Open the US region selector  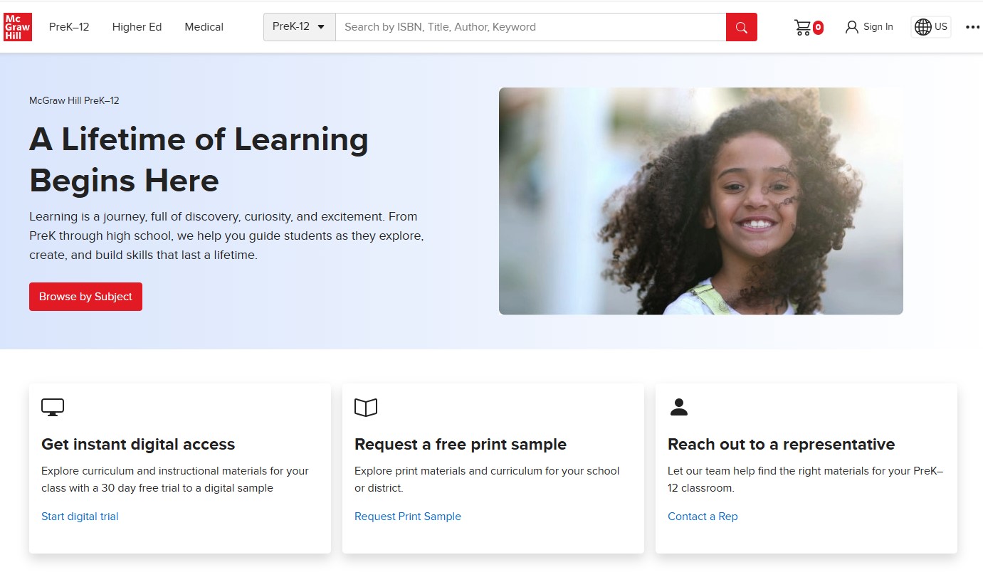click(x=940, y=27)
